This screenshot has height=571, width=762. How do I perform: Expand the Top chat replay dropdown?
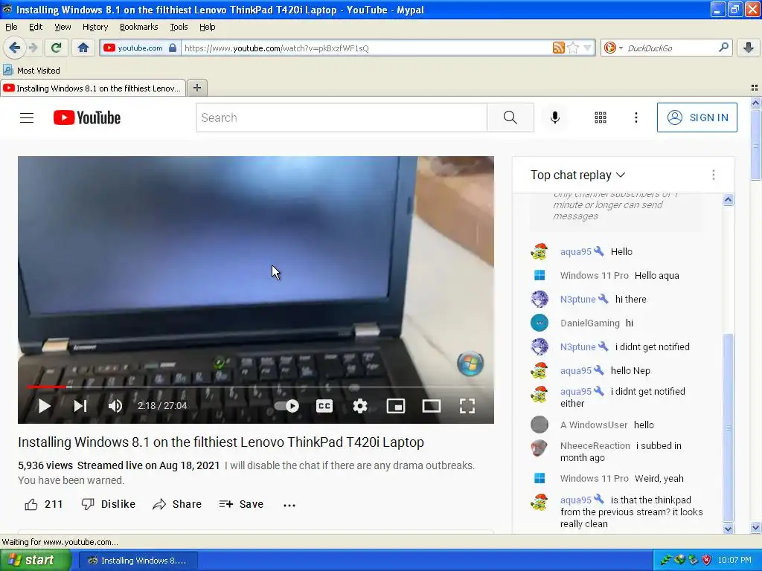pos(577,175)
